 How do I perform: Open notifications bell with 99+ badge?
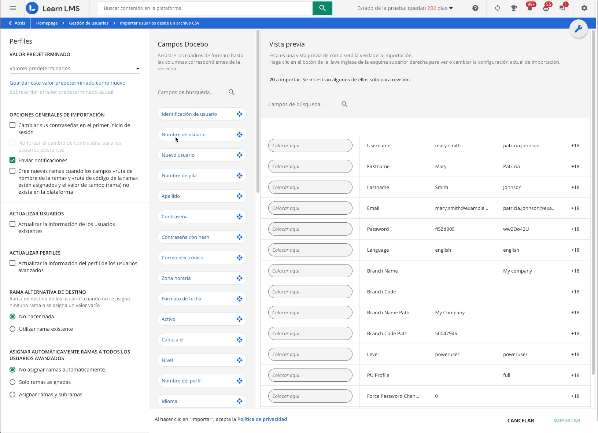coord(530,7)
